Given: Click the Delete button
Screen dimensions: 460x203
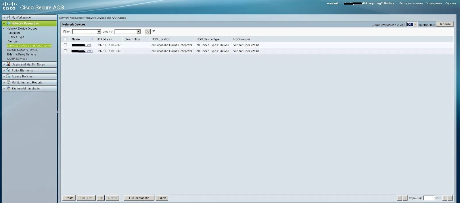Looking at the screenshot, I should (112, 198).
